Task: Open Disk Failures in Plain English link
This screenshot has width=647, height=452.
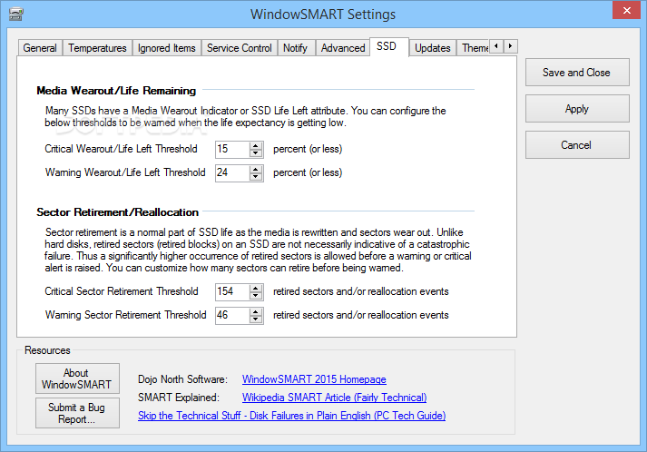Action: click(291, 416)
